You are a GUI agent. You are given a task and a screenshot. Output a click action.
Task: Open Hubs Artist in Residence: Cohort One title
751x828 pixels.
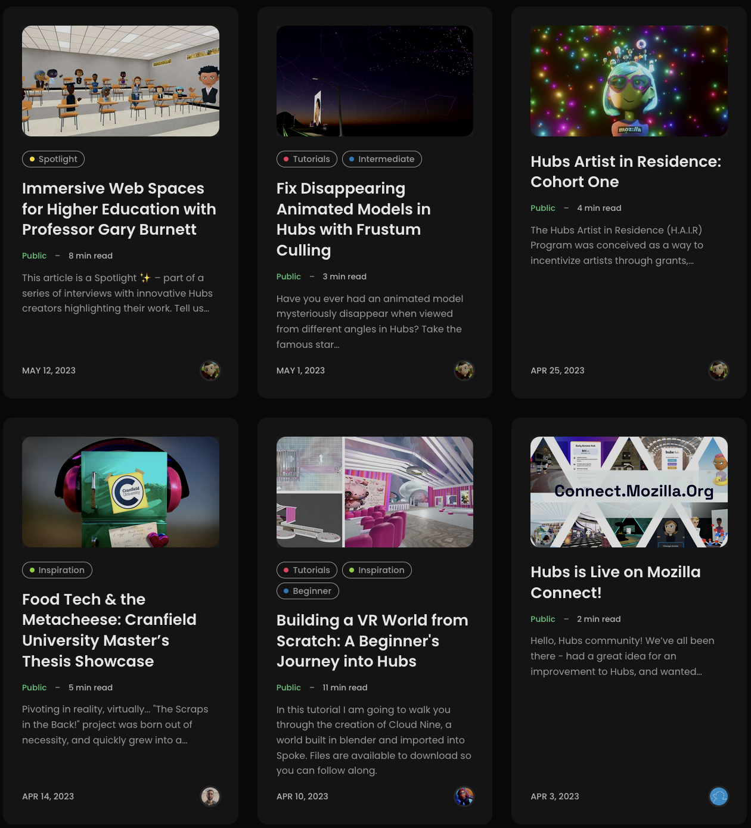(626, 172)
